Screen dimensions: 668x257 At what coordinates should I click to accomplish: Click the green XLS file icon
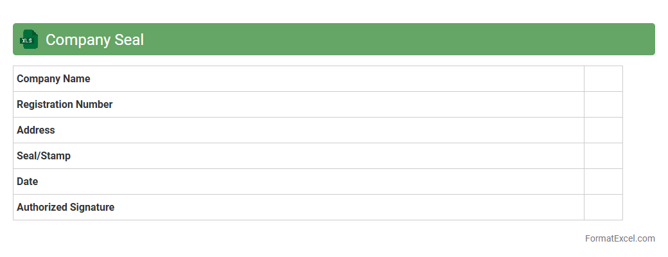[29, 39]
